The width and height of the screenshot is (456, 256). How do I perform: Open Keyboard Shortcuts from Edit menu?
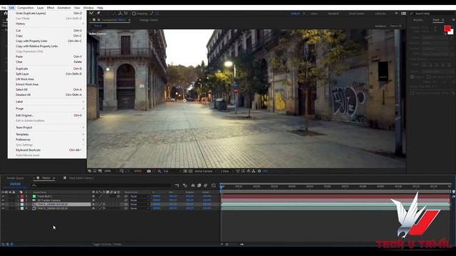tap(47, 150)
